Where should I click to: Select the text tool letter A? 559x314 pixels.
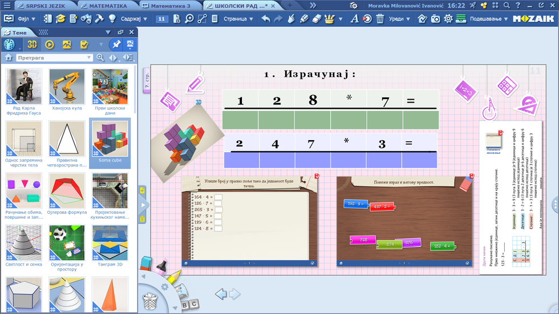tap(354, 19)
